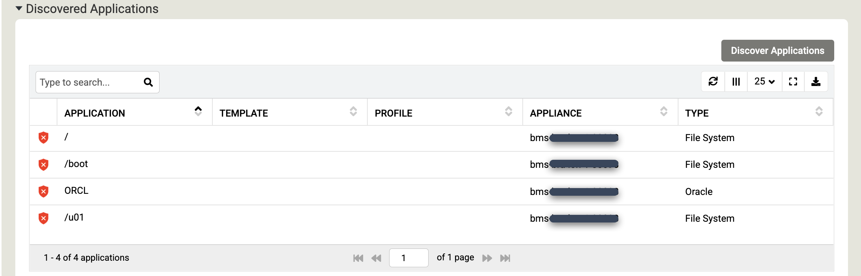Image resolution: width=861 pixels, height=276 pixels.
Task: Sort by the Type column
Action: pos(819,112)
